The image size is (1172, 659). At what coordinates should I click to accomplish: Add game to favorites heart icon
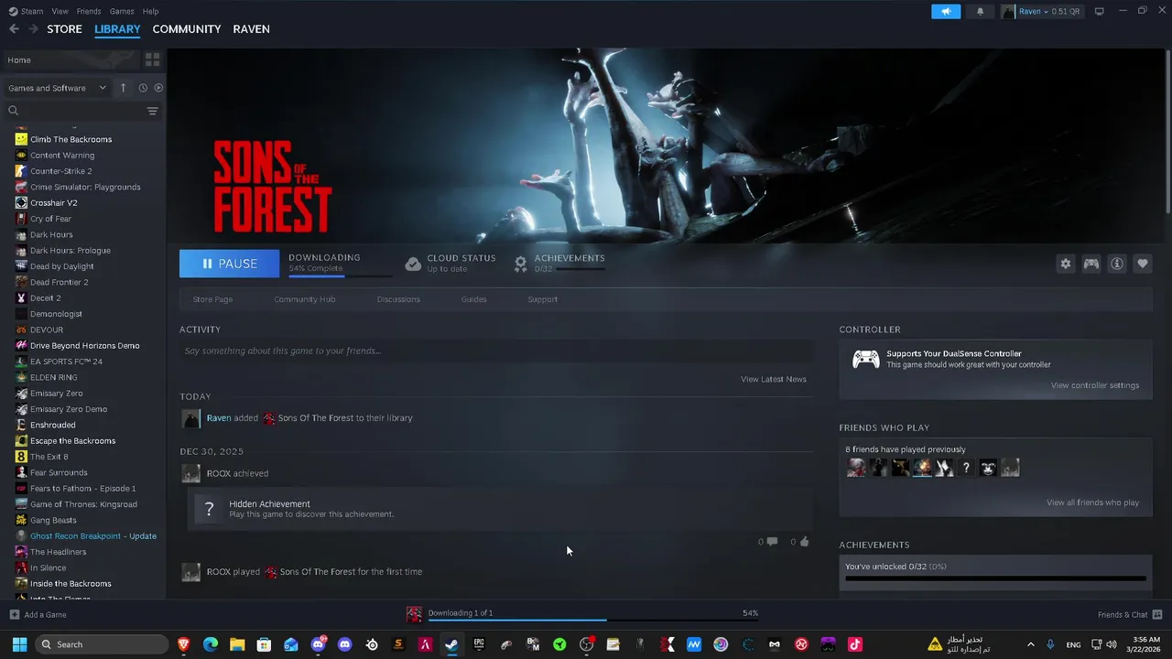point(1143,264)
